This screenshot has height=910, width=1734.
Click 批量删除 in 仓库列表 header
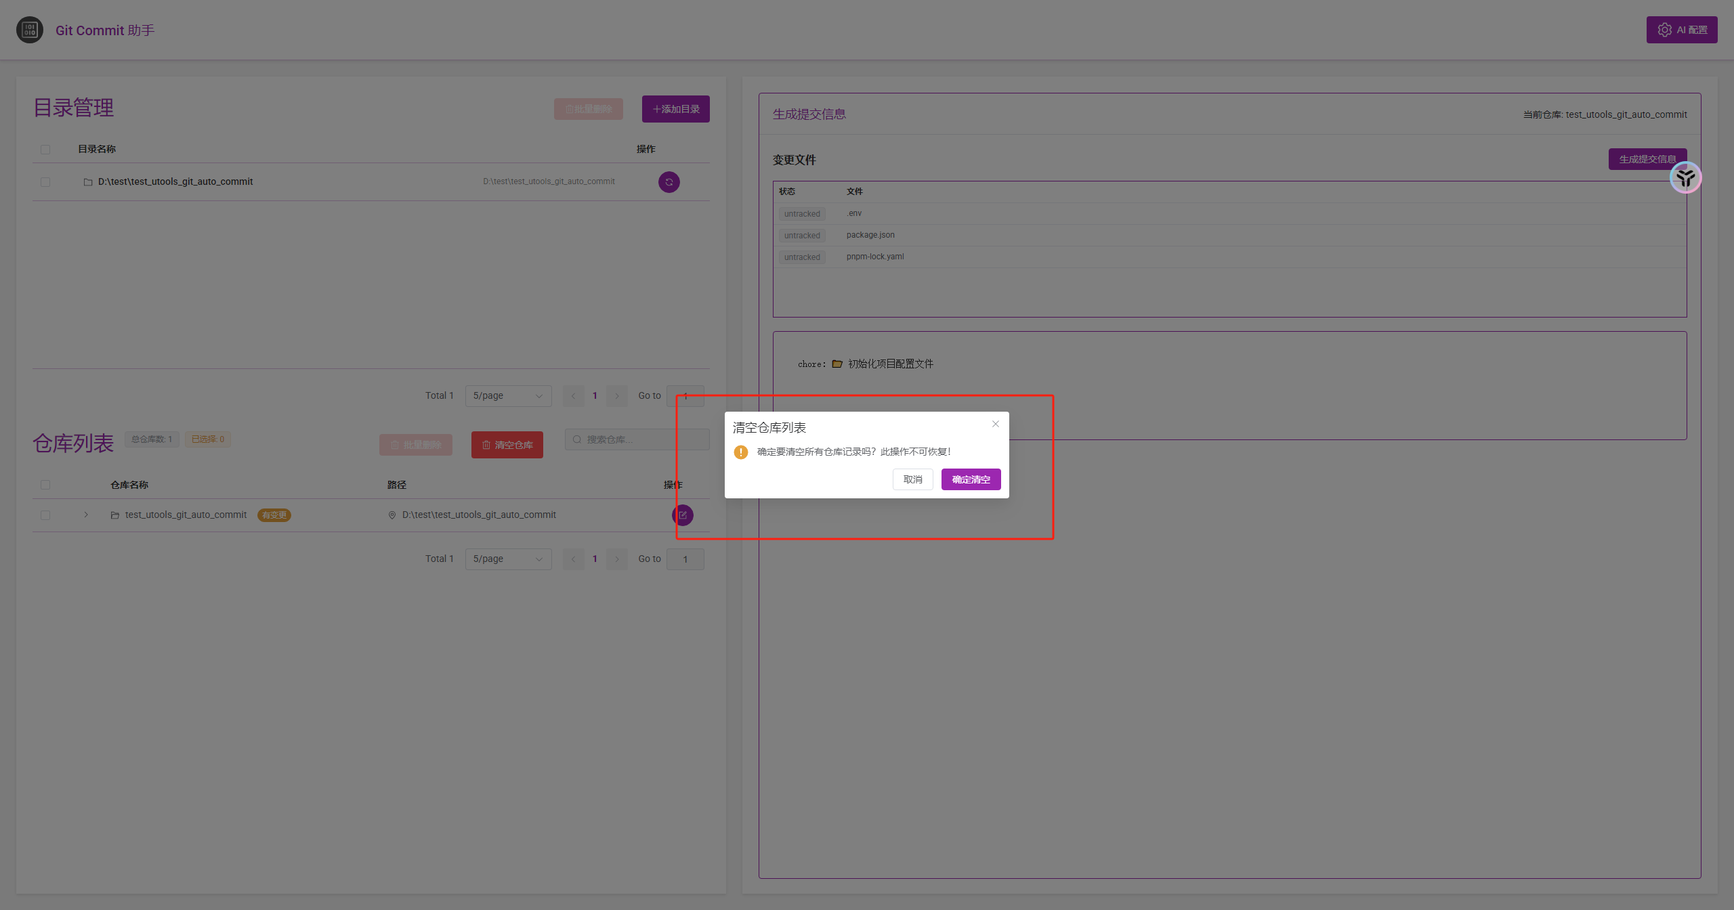click(415, 445)
